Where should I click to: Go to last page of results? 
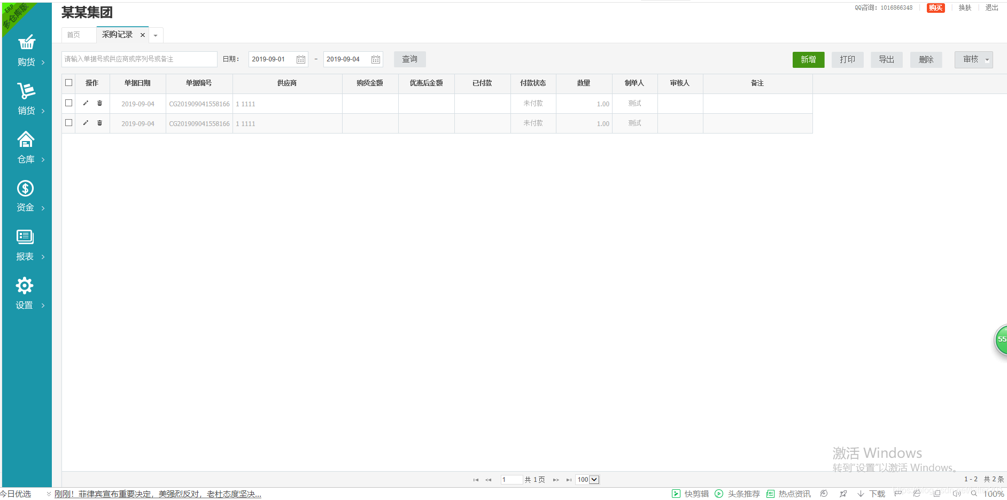(x=569, y=480)
